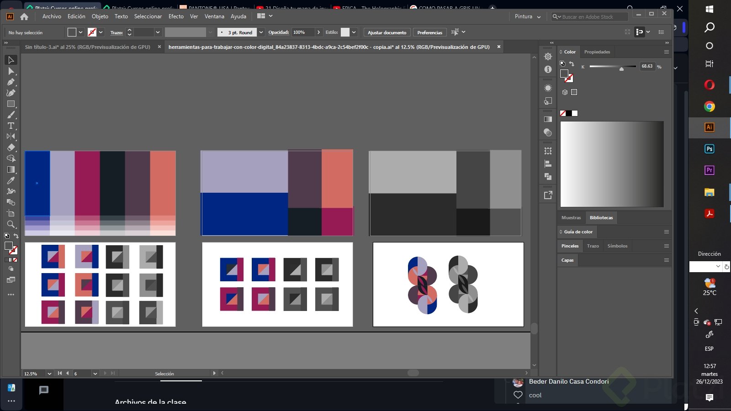
Task: Switch to the Propiedades tab
Action: [597, 52]
